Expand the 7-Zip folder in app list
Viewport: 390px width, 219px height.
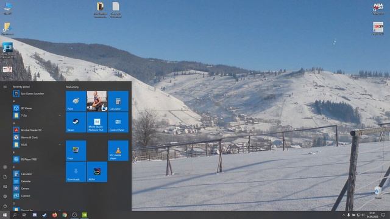[x=37, y=116]
